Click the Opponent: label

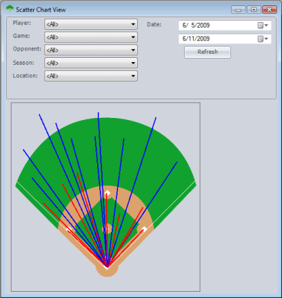pyautogui.click(x=27, y=49)
